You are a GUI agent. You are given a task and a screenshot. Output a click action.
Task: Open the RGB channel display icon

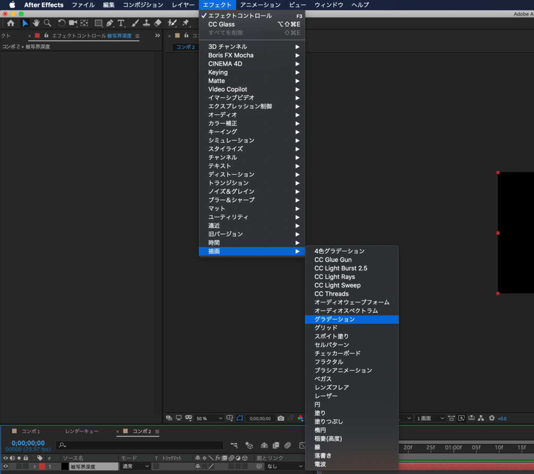(x=300, y=418)
